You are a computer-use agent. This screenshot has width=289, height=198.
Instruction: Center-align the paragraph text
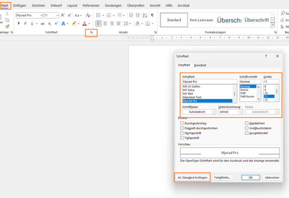tap(105, 24)
